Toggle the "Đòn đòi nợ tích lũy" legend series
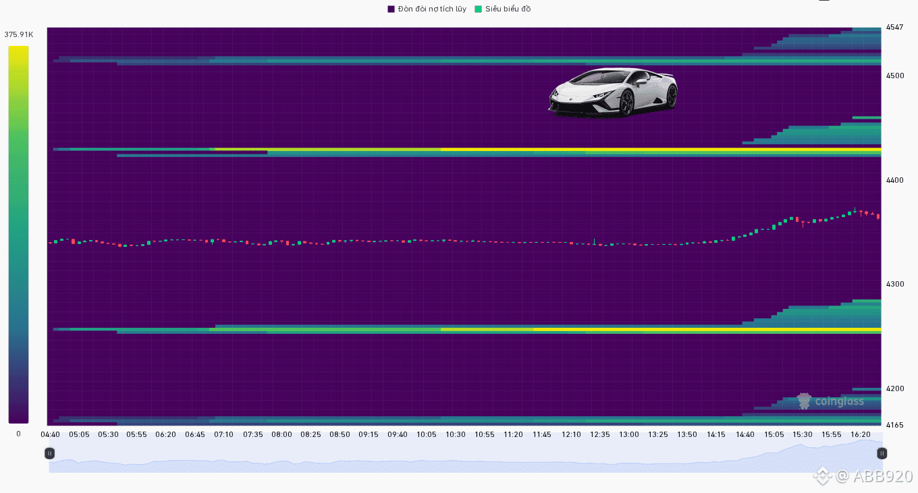Screen dimensions: 918x493 431,9
